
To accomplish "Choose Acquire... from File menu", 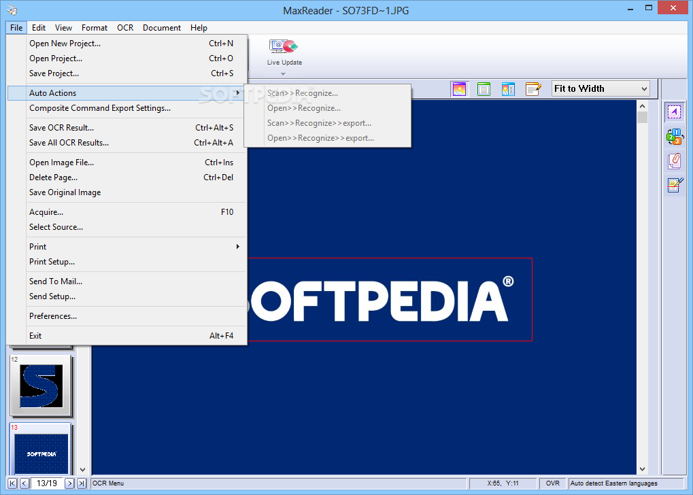I will click(x=127, y=212).
